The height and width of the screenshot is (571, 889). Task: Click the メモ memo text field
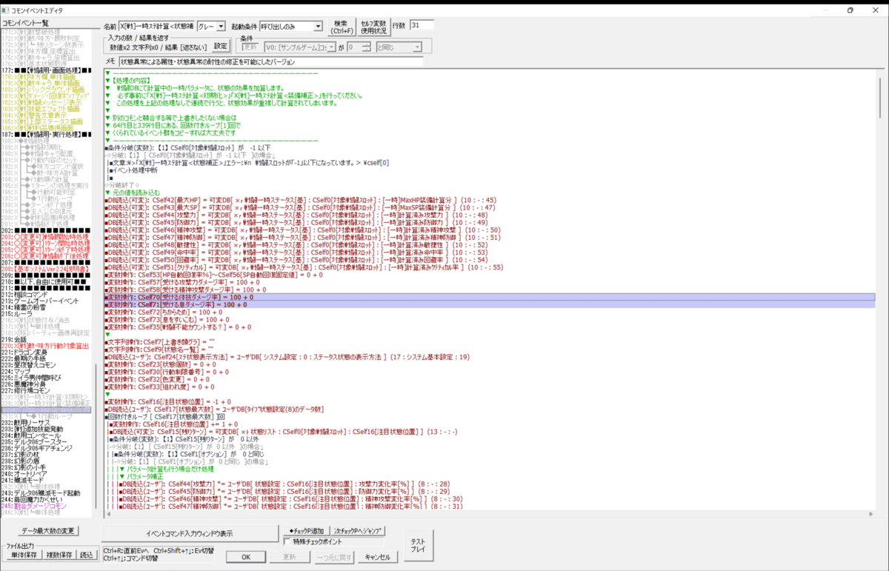point(270,62)
